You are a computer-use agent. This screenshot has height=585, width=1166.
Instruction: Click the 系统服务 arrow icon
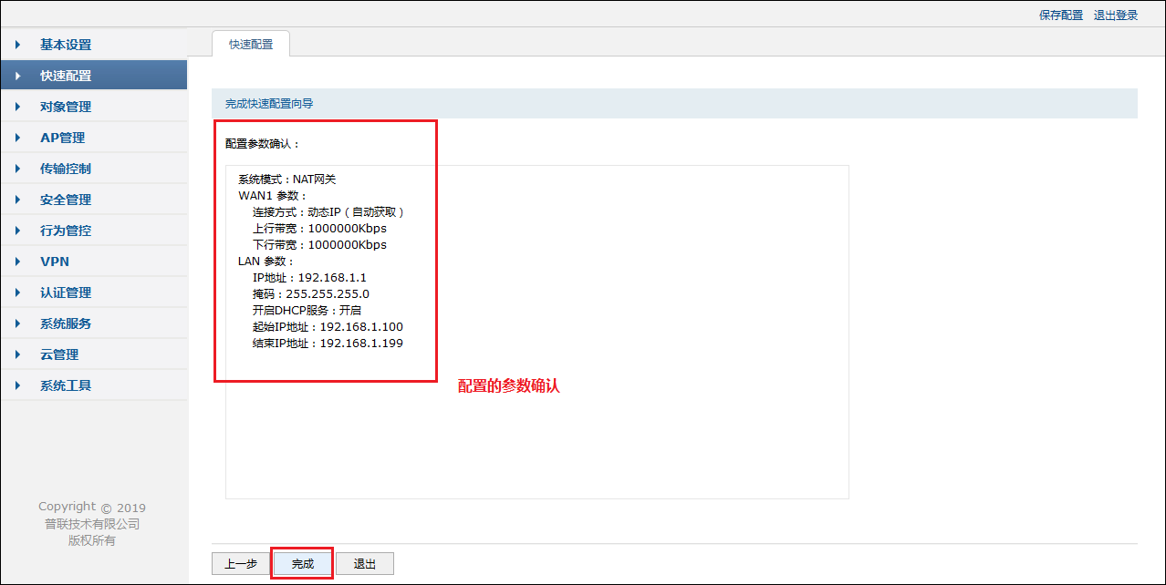pyautogui.click(x=17, y=323)
